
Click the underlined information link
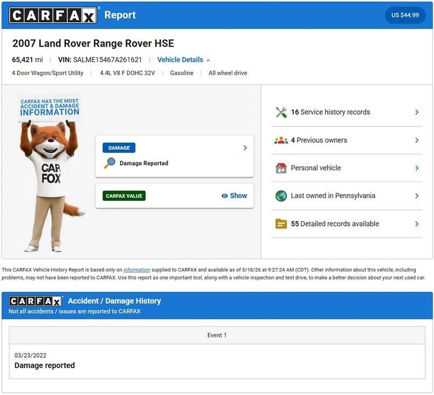click(x=137, y=270)
